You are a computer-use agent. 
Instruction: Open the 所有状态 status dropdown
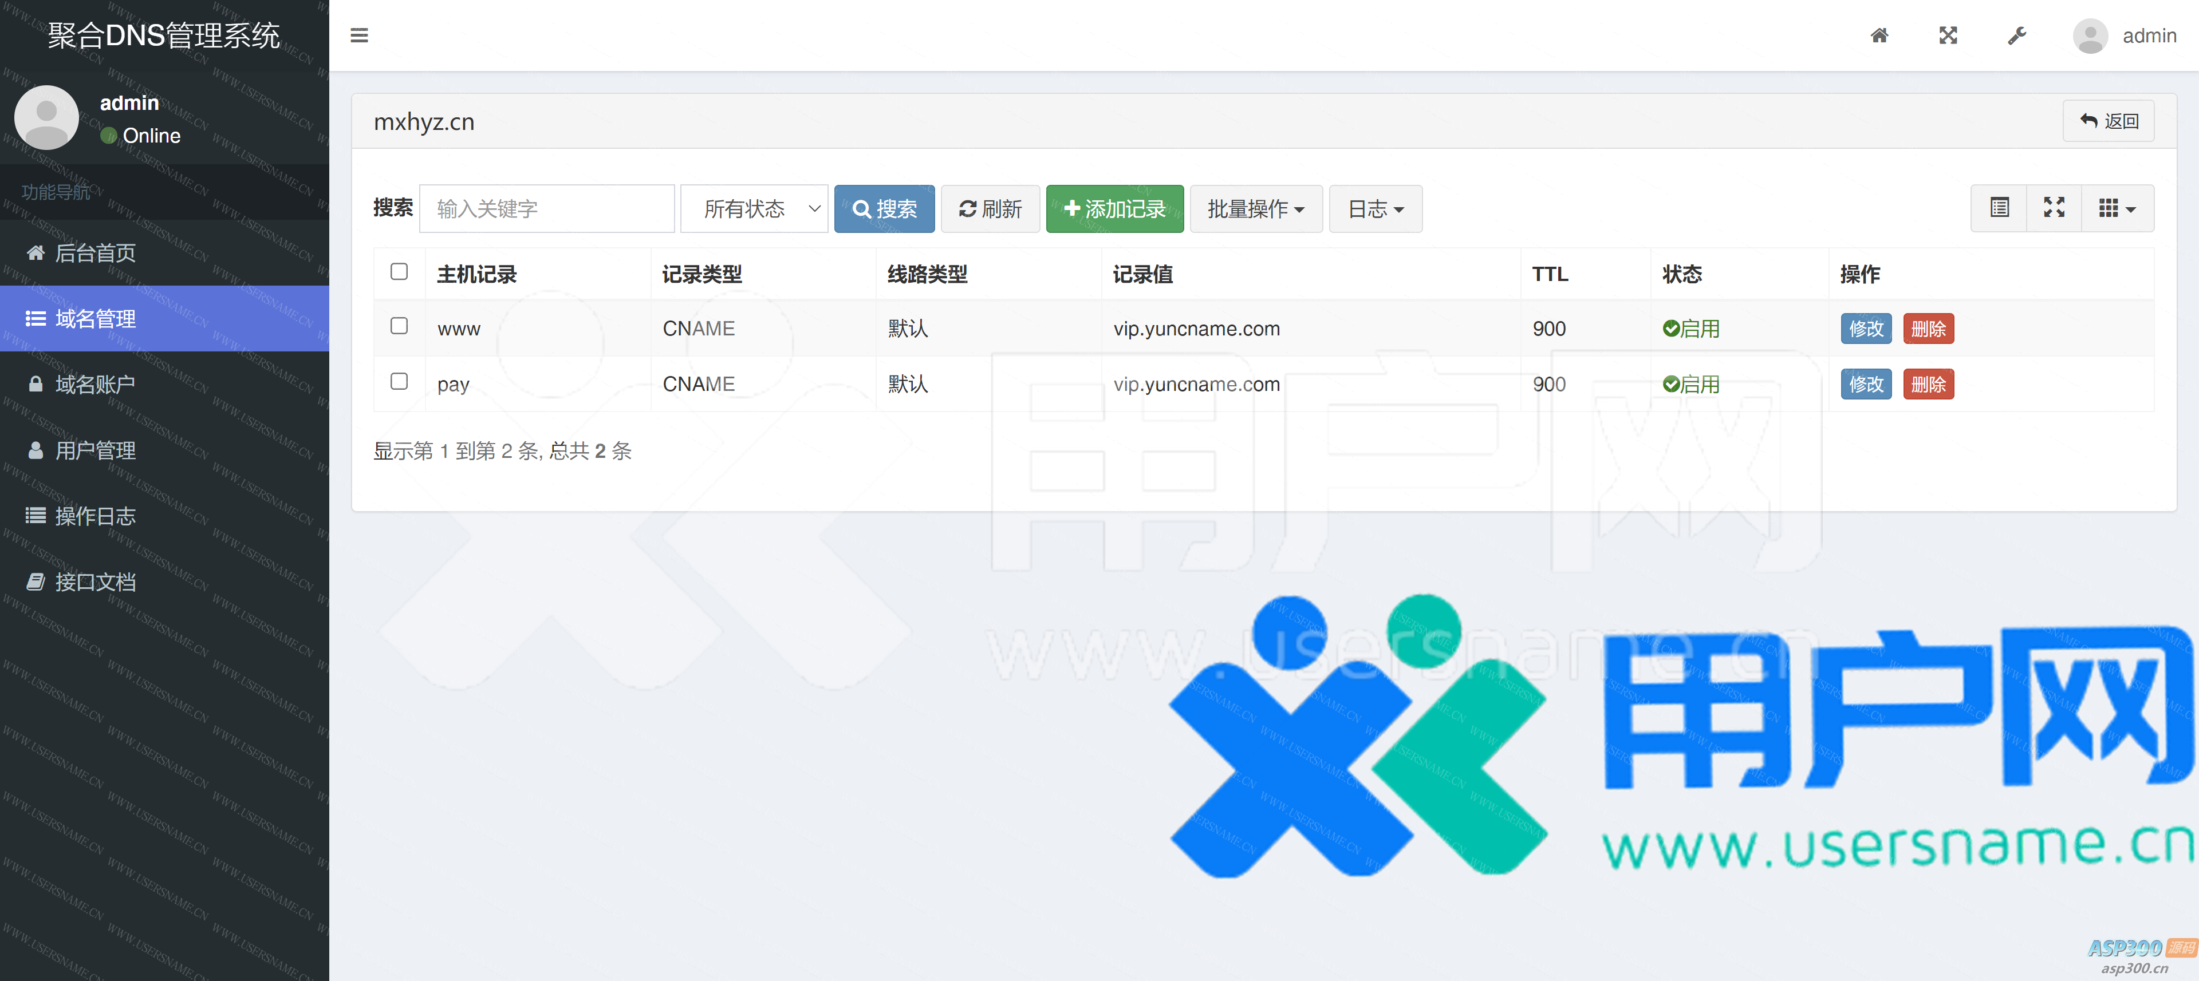click(x=754, y=208)
